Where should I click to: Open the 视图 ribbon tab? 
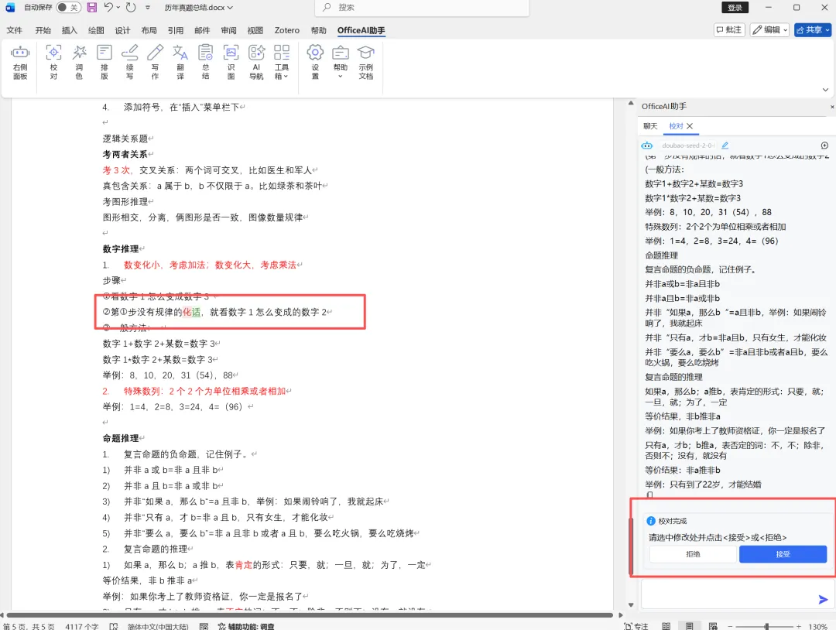[255, 30]
